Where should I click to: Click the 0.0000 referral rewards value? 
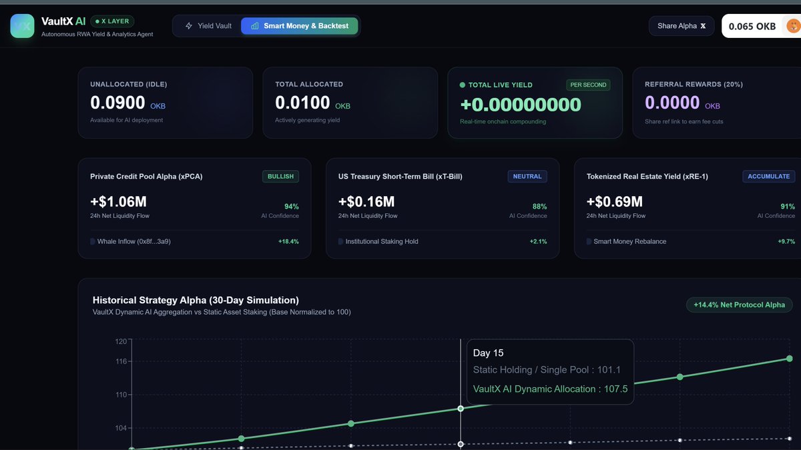(x=672, y=103)
